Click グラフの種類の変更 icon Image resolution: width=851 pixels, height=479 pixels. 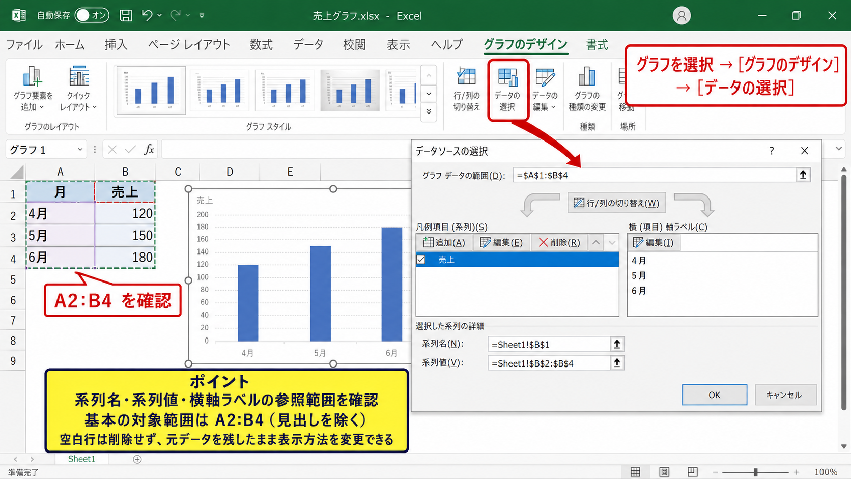[x=587, y=89]
